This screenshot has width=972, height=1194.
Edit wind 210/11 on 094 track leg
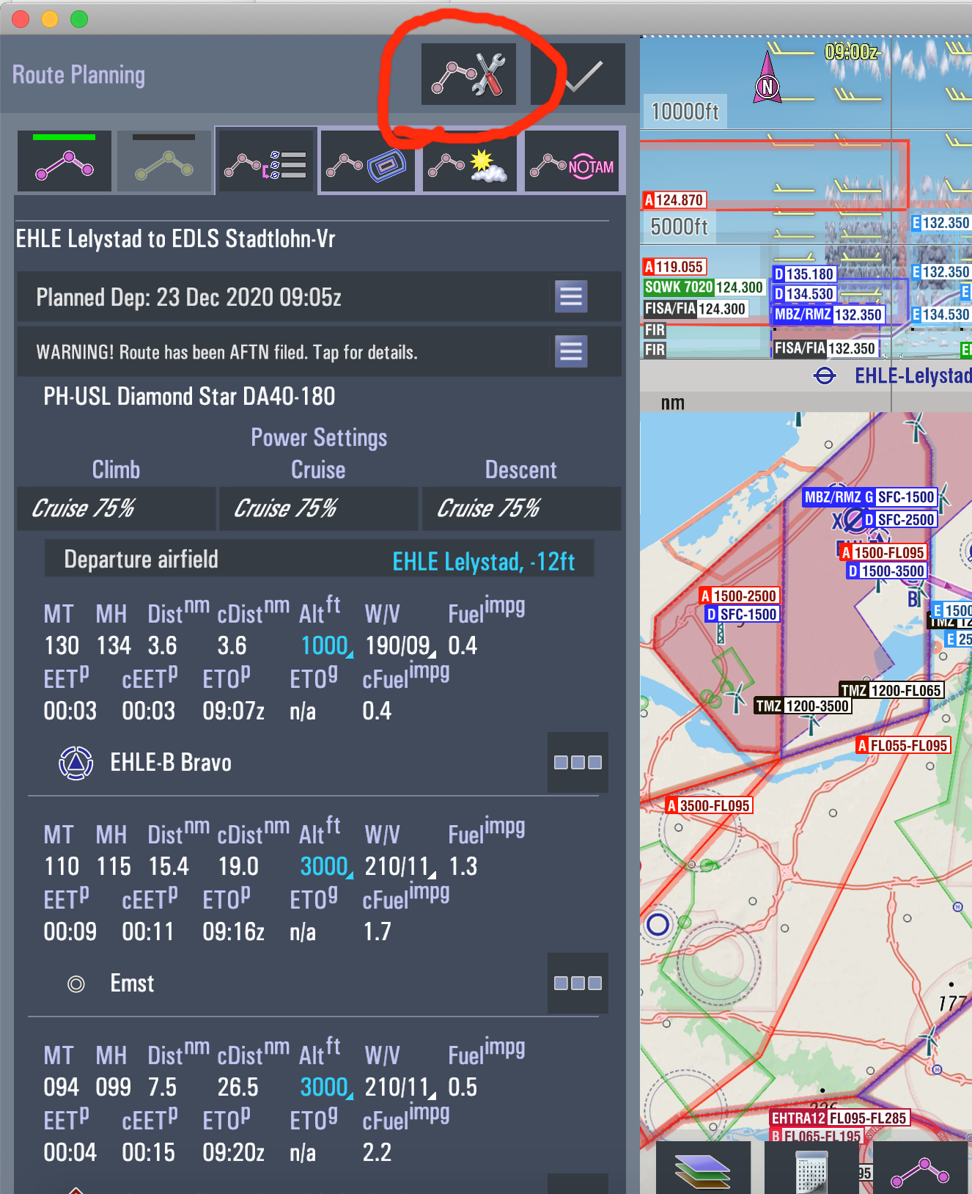[x=400, y=1087]
